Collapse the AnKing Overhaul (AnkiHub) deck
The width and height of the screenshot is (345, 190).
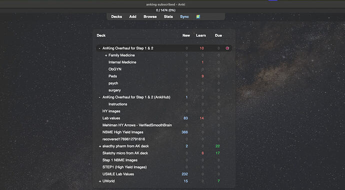(x=99, y=97)
